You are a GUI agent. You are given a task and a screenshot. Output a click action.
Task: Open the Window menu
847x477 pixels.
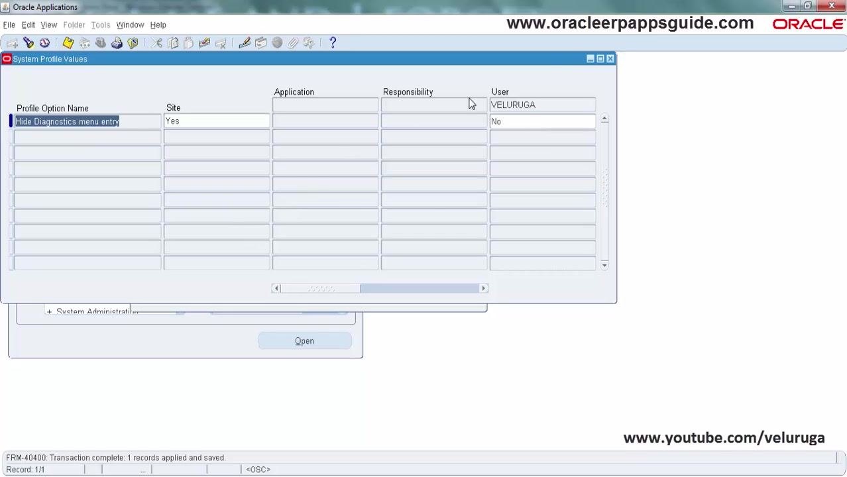point(130,25)
